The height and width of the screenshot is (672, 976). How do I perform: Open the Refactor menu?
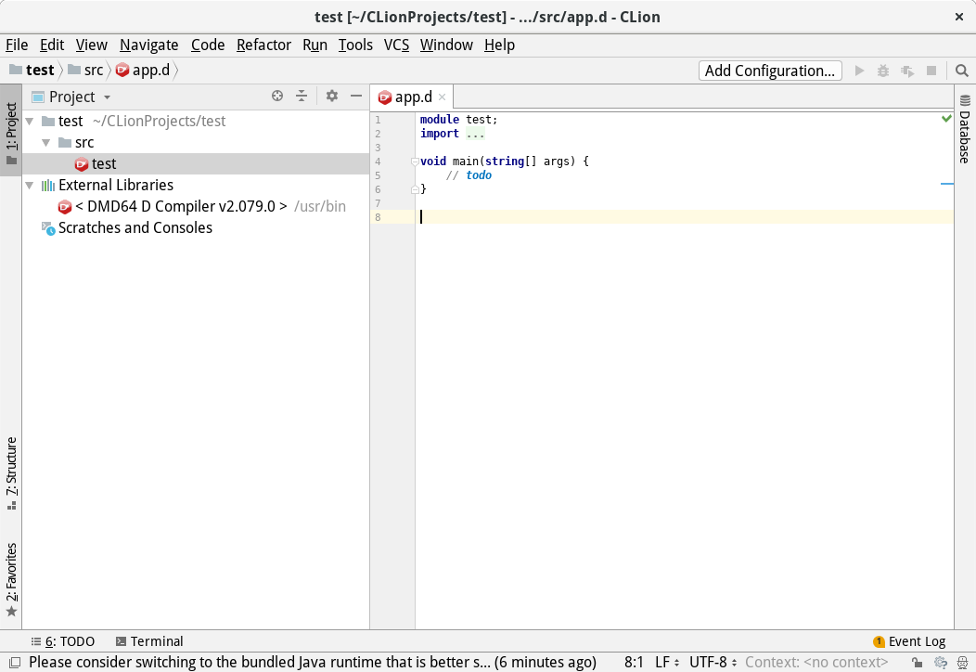tap(263, 45)
